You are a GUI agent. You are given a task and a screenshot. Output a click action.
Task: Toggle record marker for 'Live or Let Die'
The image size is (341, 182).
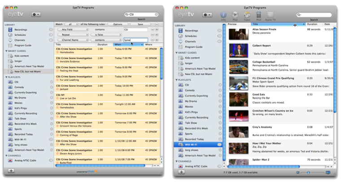click(x=57, y=98)
